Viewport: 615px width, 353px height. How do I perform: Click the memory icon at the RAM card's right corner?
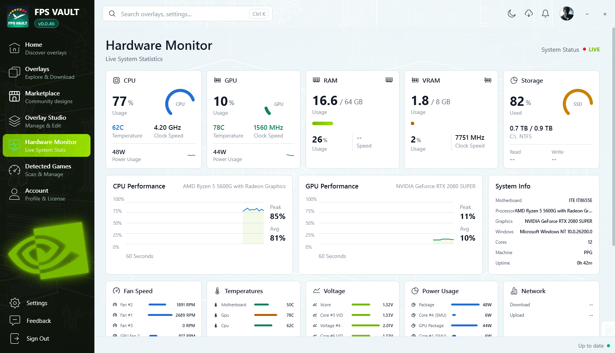(x=389, y=80)
